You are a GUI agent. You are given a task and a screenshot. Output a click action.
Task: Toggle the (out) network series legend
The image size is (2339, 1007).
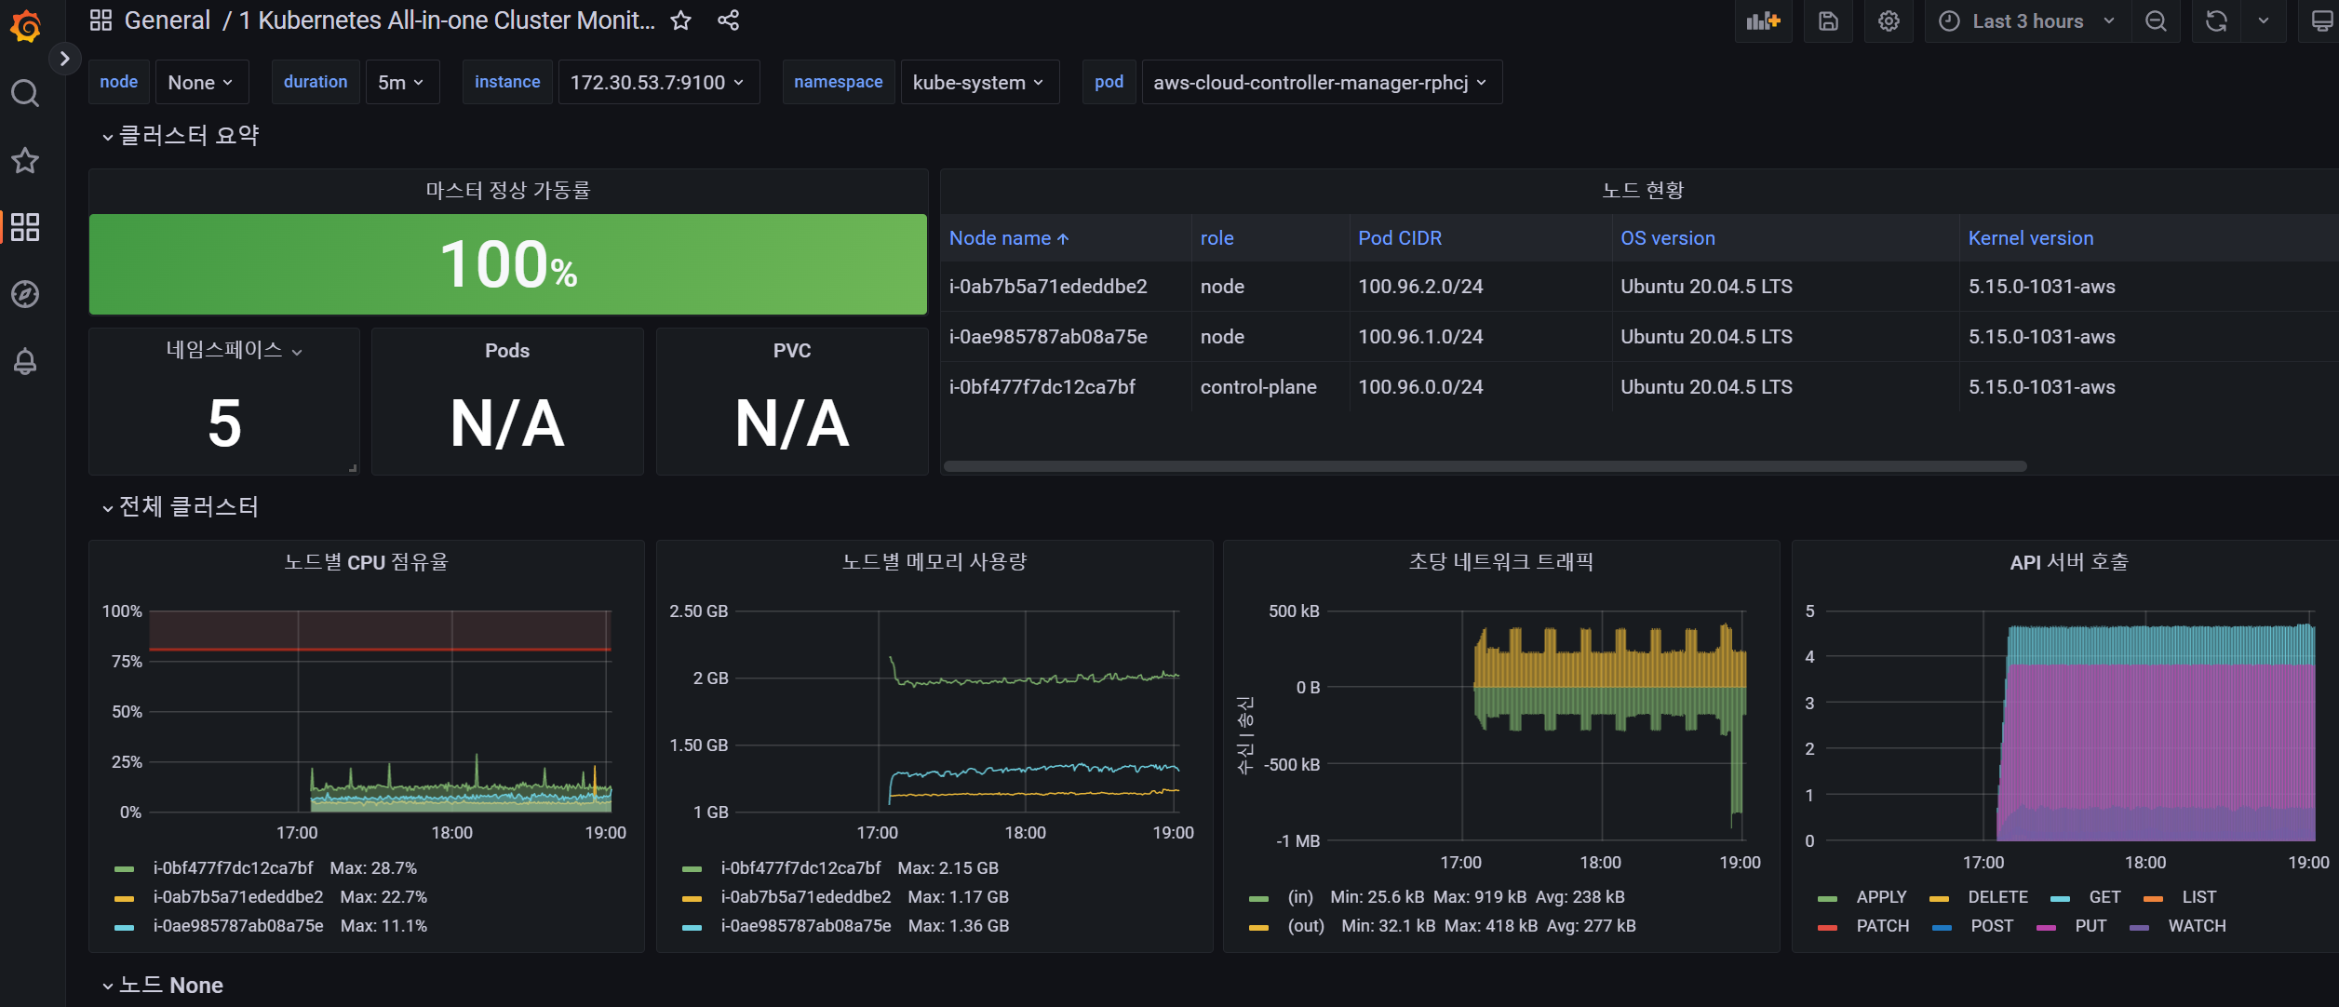(x=1305, y=926)
